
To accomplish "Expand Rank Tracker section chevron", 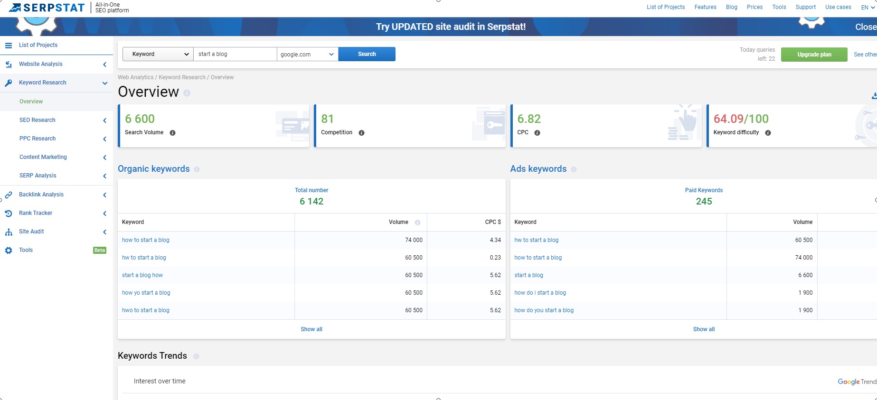I will (105, 214).
